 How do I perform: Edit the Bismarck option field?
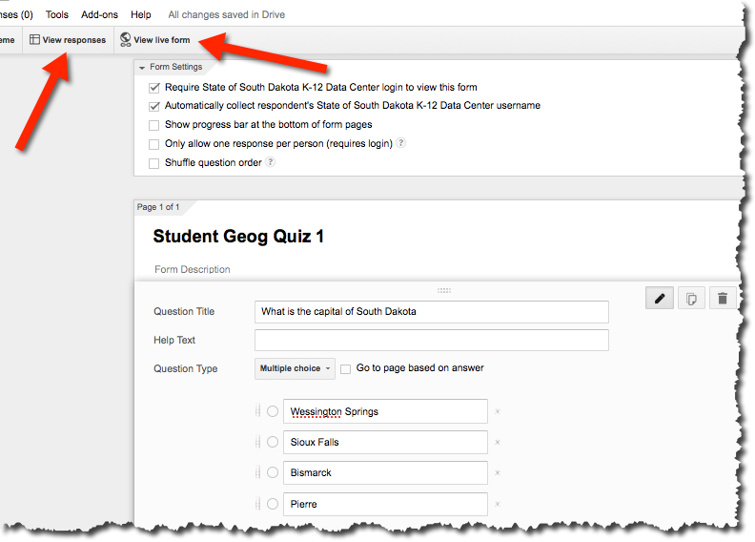pyautogui.click(x=385, y=472)
